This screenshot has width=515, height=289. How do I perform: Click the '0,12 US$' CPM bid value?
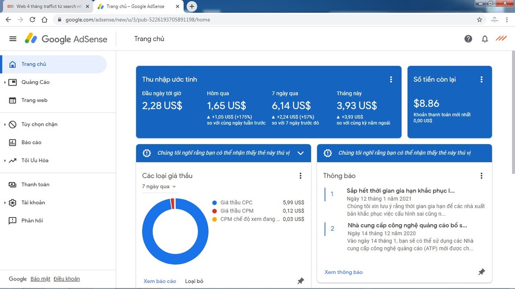[x=294, y=211]
